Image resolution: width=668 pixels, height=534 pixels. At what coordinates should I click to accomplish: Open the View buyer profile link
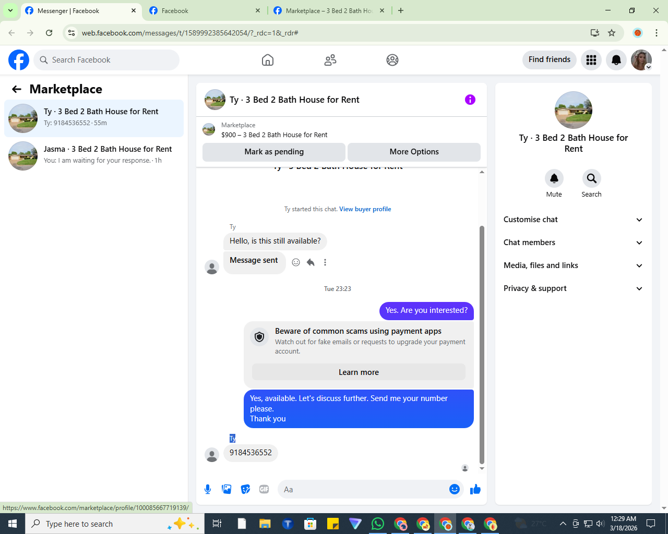point(365,209)
